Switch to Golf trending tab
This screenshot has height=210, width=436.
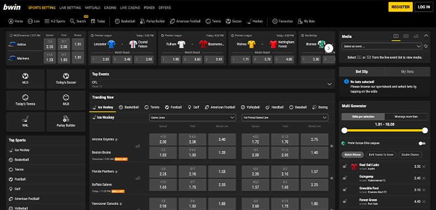click(194, 107)
